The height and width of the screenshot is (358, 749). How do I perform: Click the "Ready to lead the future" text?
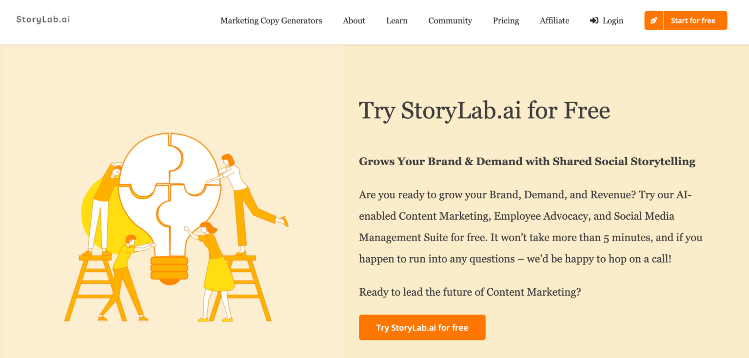tap(470, 292)
